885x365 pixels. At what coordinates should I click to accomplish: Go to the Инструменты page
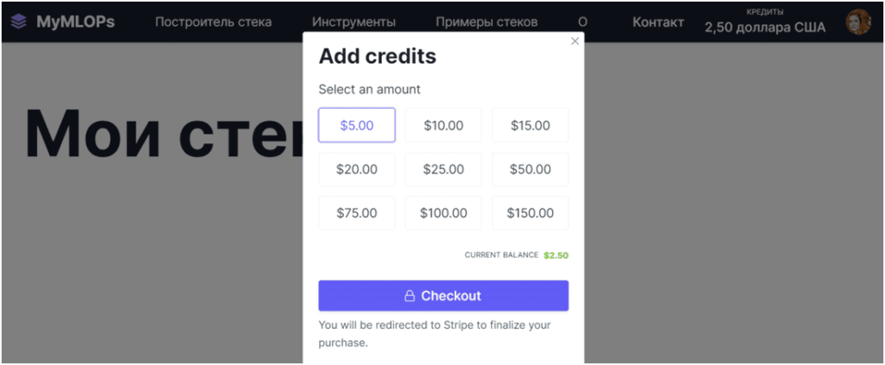[x=353, y=22]
